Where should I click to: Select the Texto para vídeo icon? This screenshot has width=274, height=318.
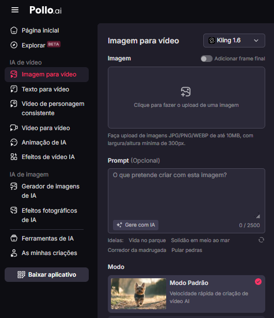click(x=14, y=89)
